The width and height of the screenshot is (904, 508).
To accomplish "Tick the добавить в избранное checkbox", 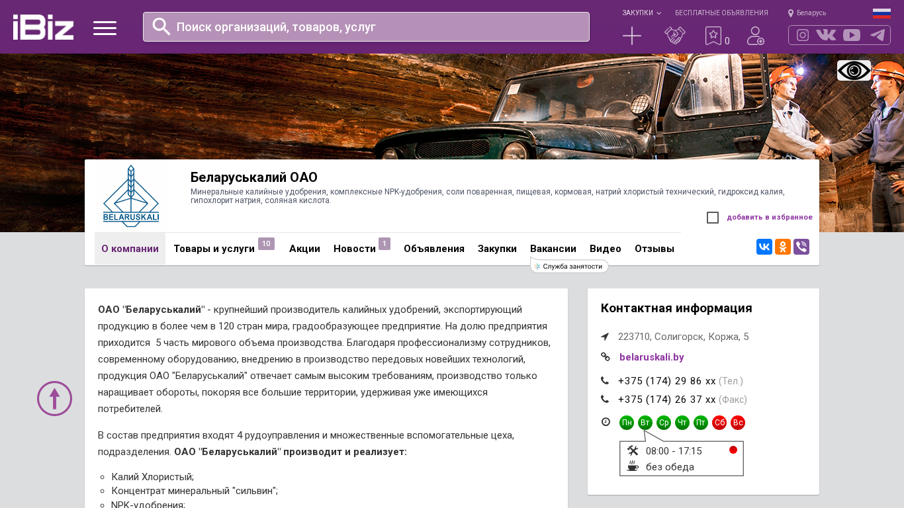I will point(713,218).
